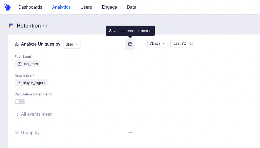This screenshot has width=260, height=148.
Task: Open the Engage menu
Action: (109, 7)
